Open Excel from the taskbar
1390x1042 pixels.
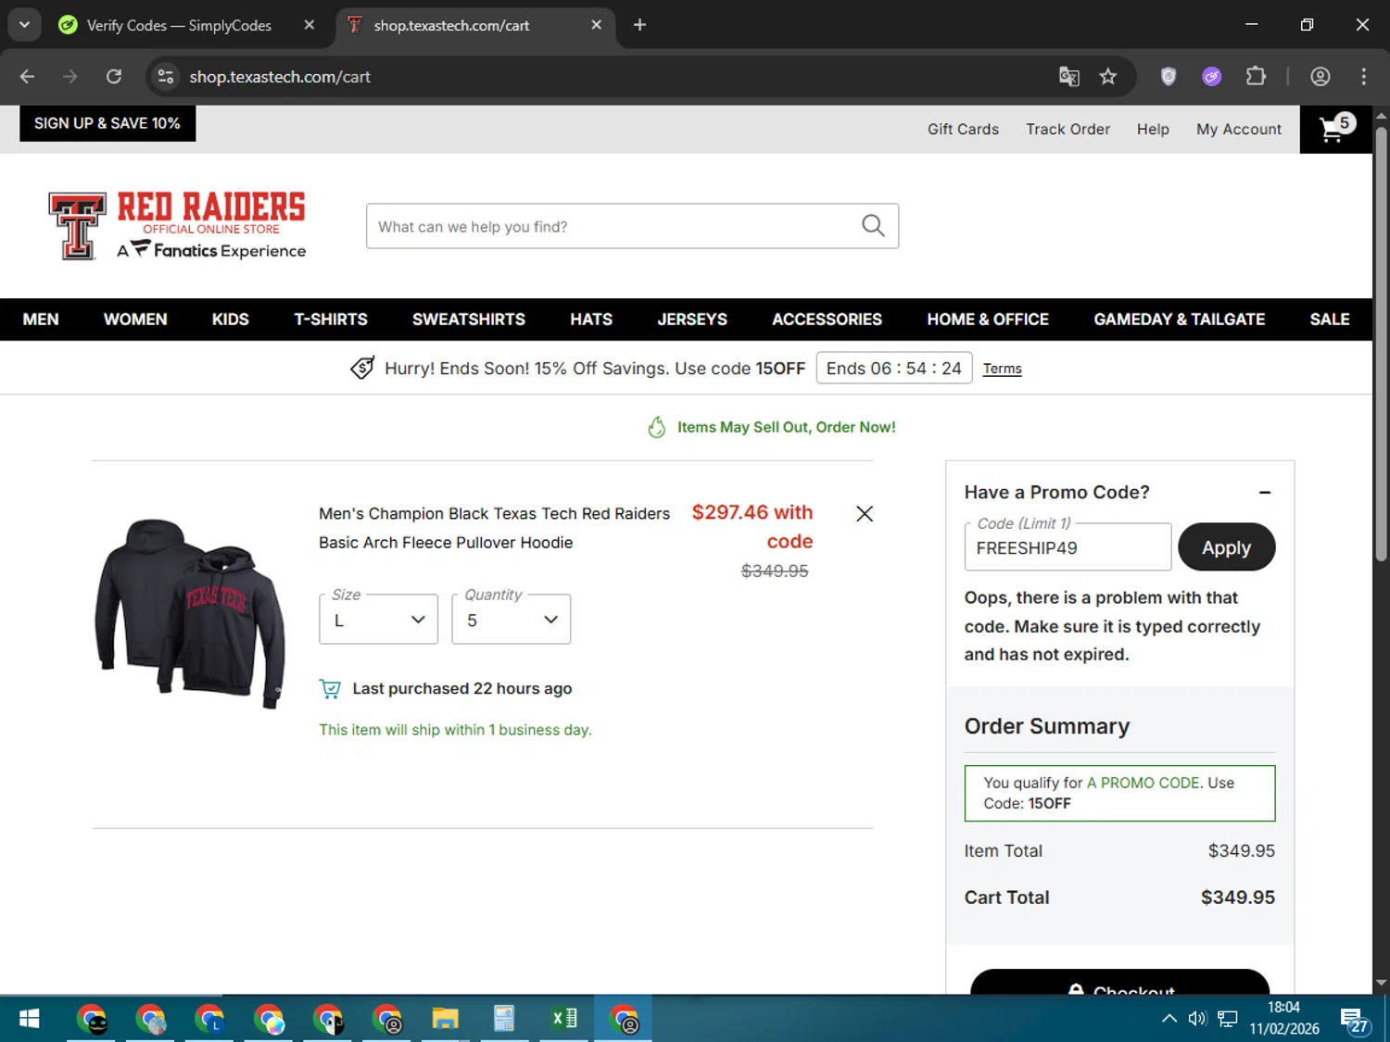(x=563, y=1020)
